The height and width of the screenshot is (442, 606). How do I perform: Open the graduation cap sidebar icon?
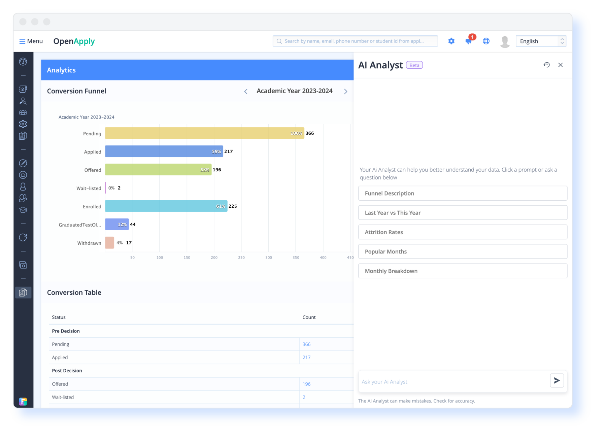point(23,210)
